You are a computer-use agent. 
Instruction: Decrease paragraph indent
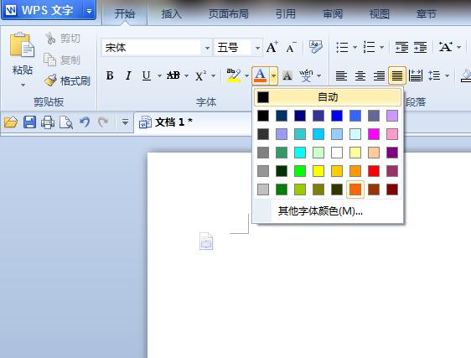[x=401, y=47]
